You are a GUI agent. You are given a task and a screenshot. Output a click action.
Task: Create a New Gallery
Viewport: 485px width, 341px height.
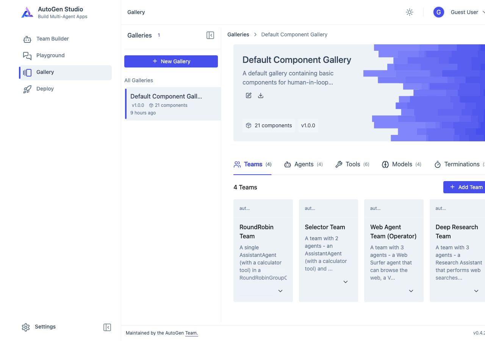(x=171, y=61)
